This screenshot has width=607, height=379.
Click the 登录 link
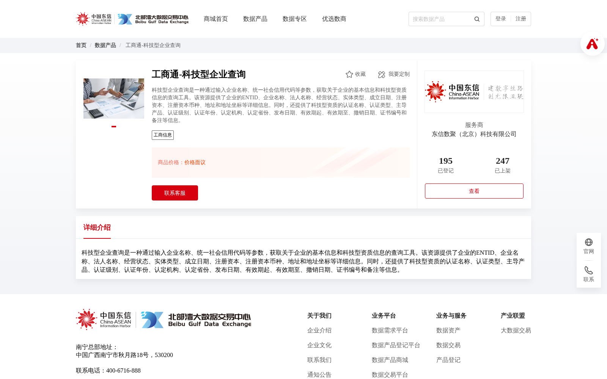click(501, 19)
